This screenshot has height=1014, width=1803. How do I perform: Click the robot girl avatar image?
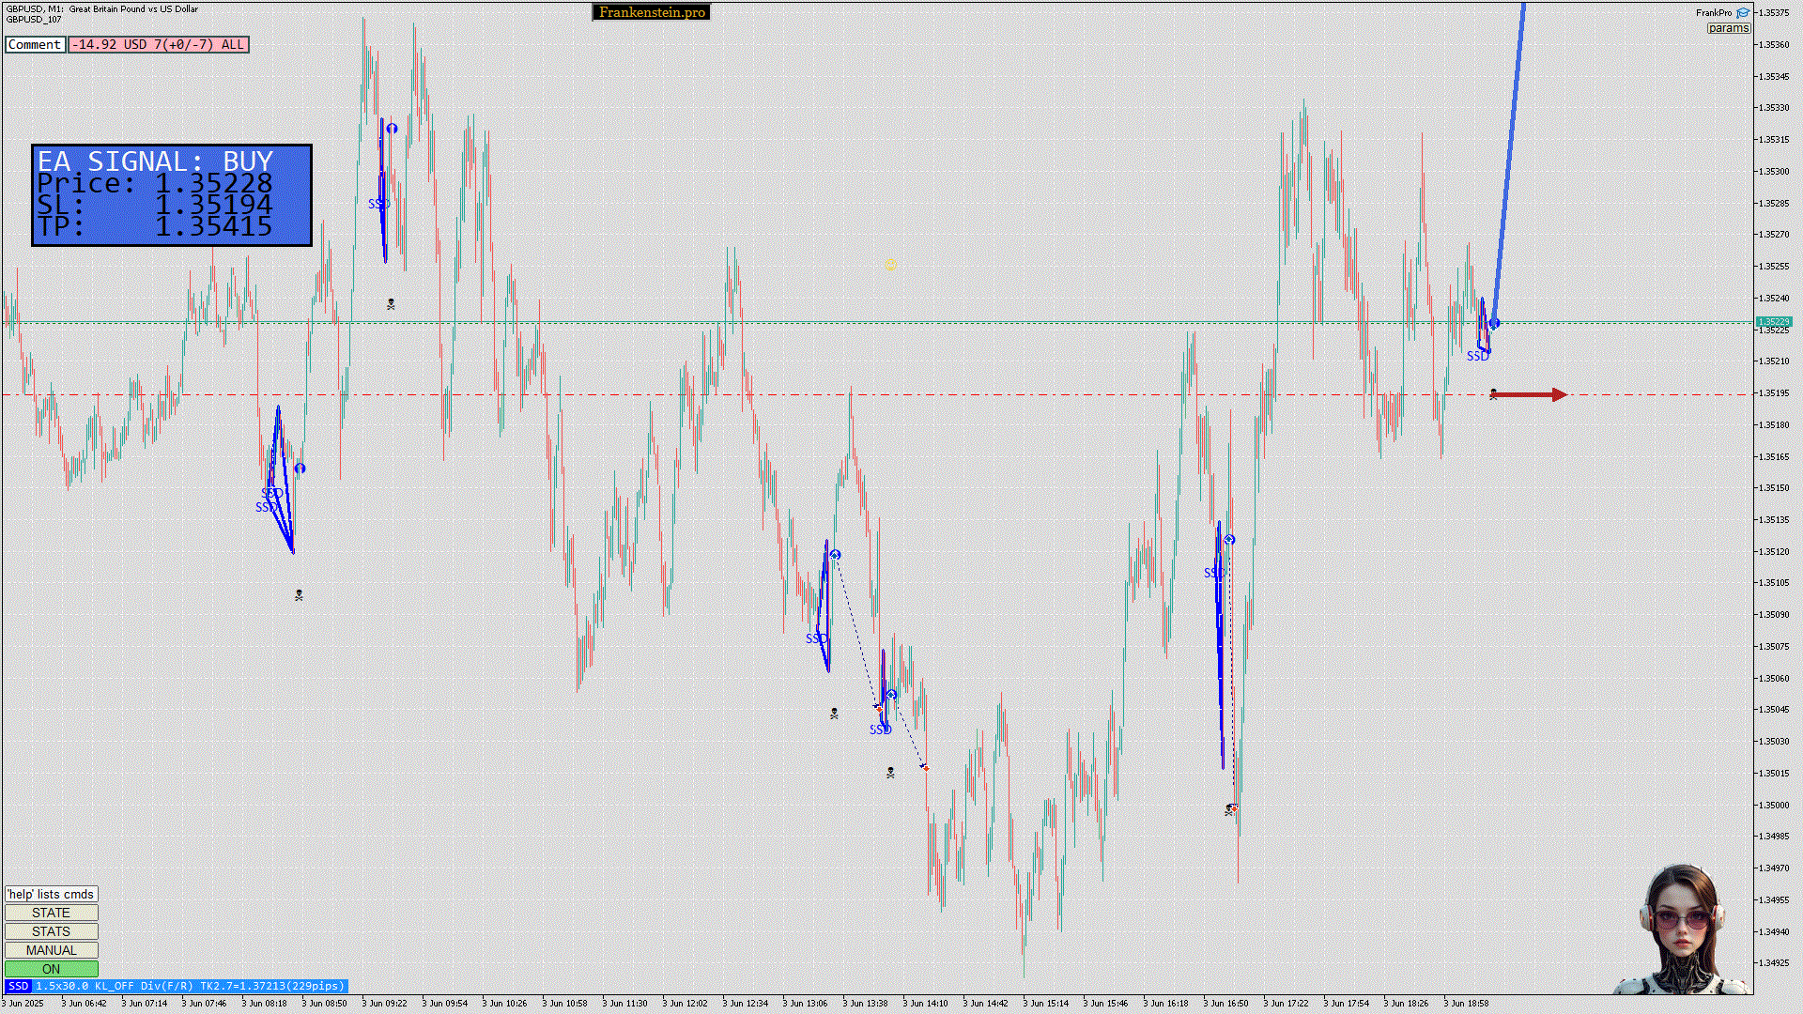click(x=1682, y=929)
